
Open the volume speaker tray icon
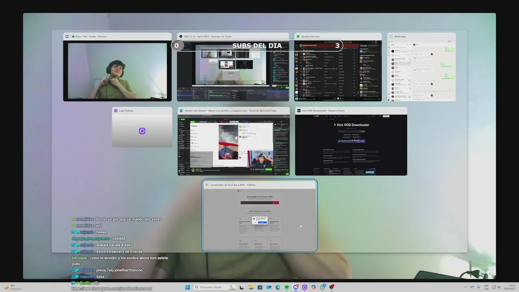pos(499,287)
